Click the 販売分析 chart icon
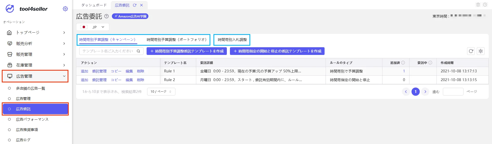 point(10,44)
